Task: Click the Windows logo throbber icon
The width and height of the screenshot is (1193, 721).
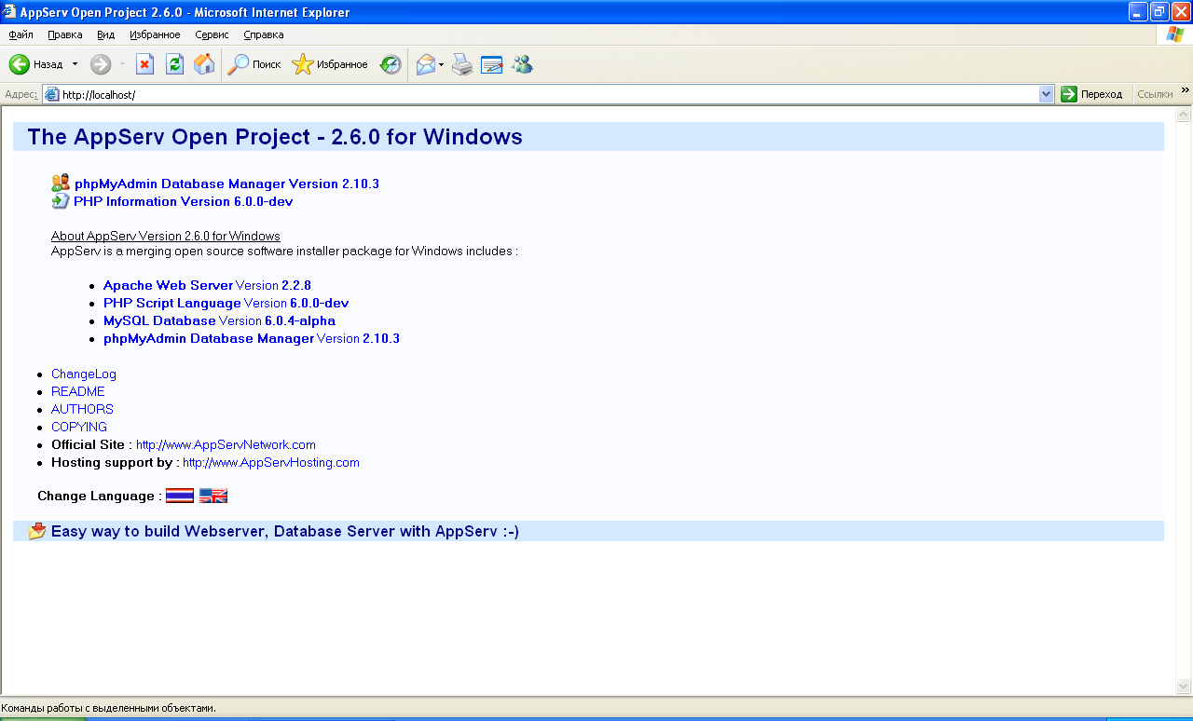Action: (x=1175, y=34)
